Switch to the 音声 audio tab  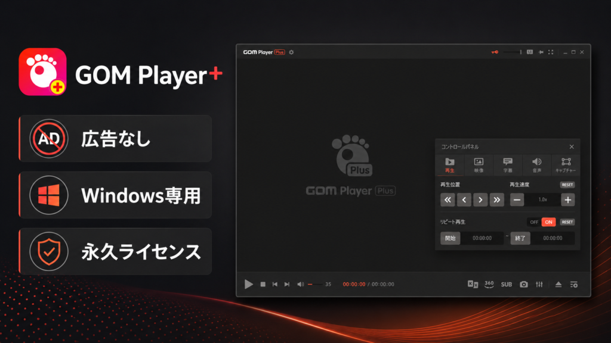click(x=536, y=165)
